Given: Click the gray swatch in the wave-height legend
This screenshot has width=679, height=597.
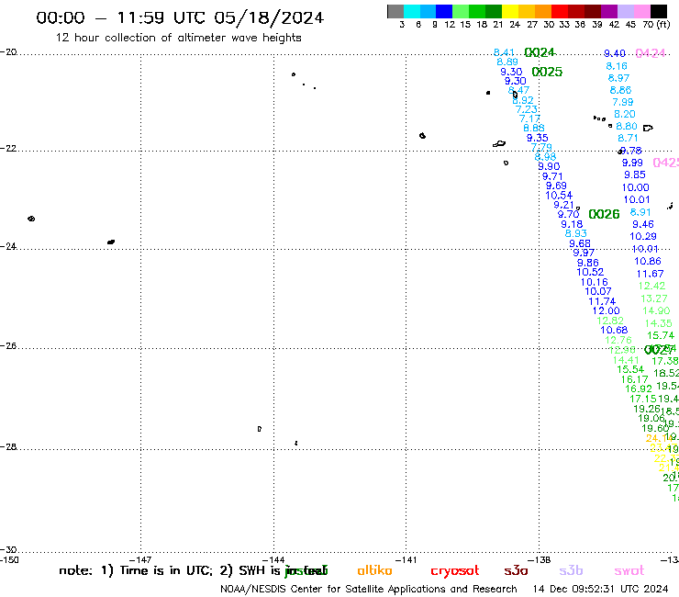Looking at the screenshot, I should pos(395,11).
